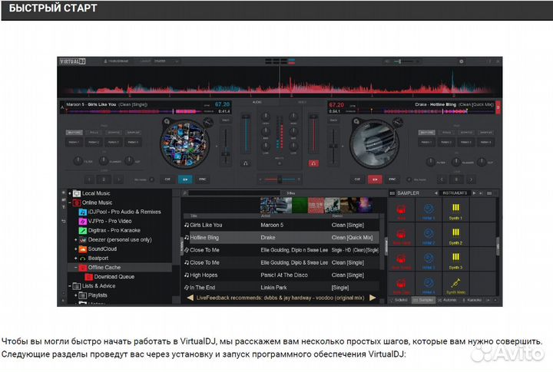The height and width of the screenshot is (372, 553).
Task: Select Close To Me Single-HD version
Action: [281, 250]
